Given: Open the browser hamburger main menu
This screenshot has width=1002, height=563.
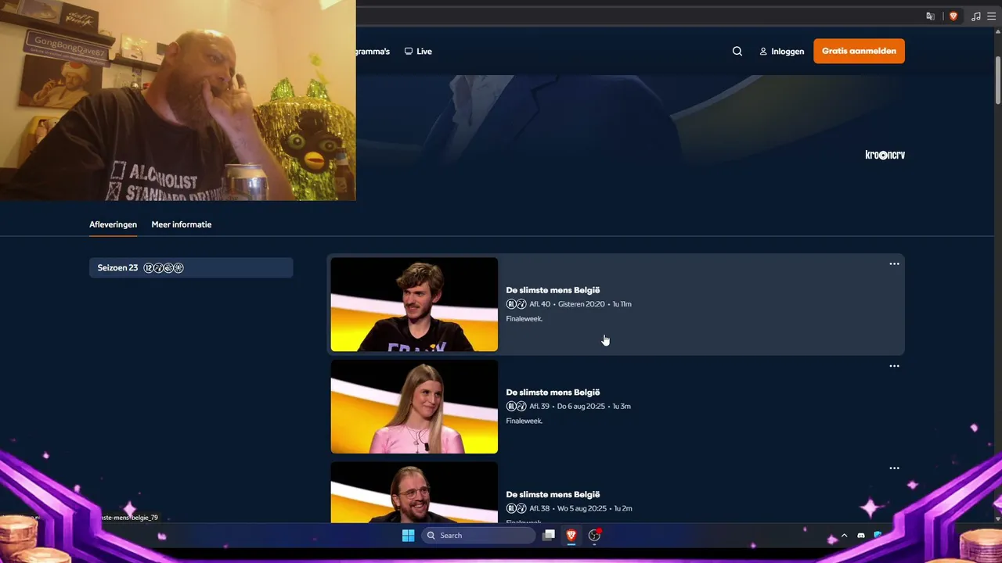Looking at the screenshot, I should (991, 16).
